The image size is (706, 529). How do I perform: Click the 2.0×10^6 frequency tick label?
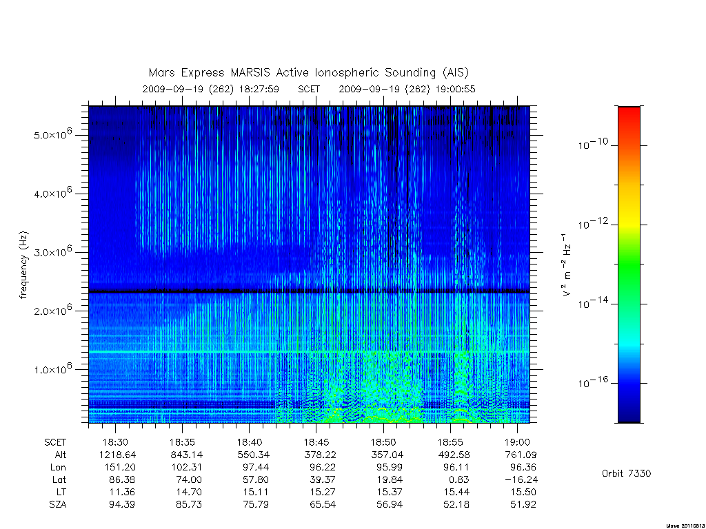point(52,309)
